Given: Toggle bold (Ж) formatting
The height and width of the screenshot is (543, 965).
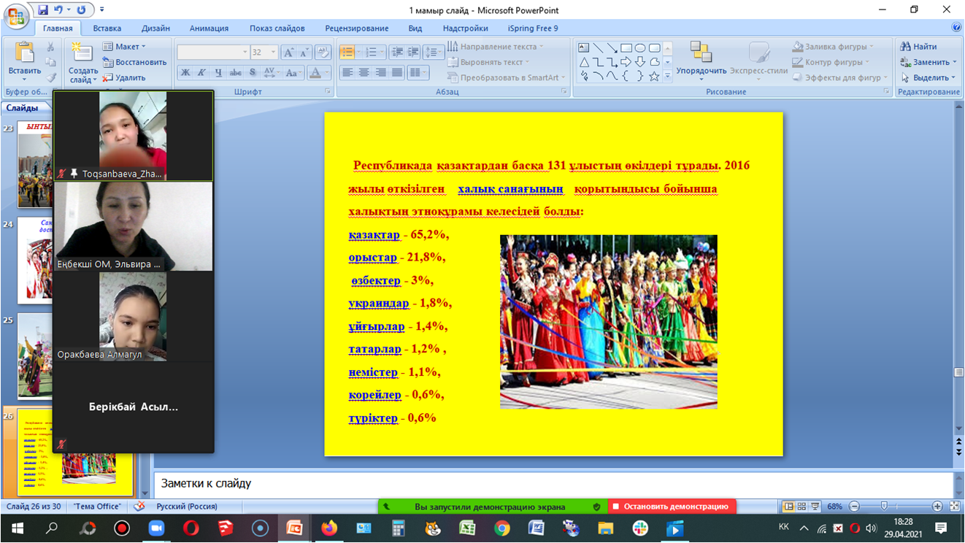Looking at the screenshot, I should point(185,73).
